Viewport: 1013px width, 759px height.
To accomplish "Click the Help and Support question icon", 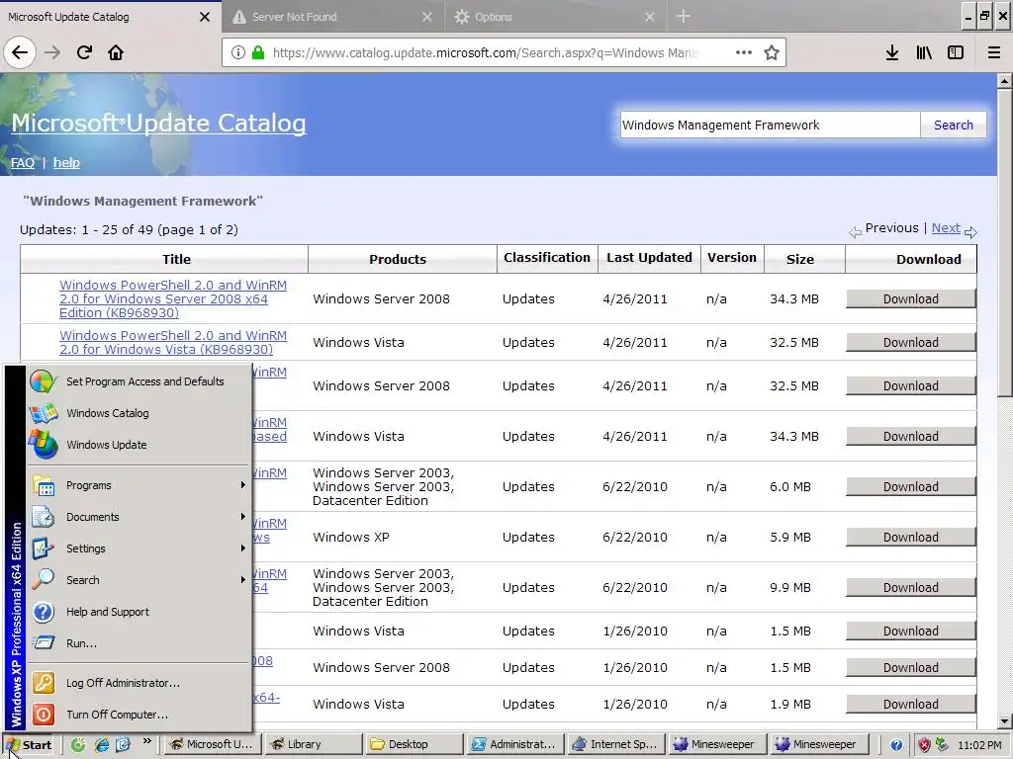I will click(x=44, y=611).
